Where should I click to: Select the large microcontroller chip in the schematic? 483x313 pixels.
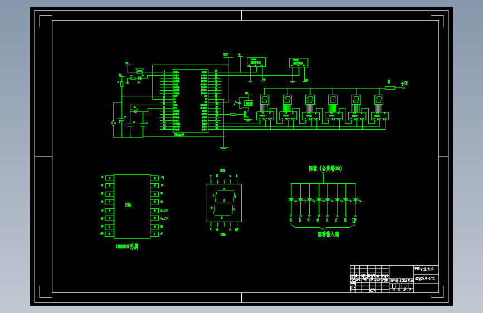click(191, 101)
